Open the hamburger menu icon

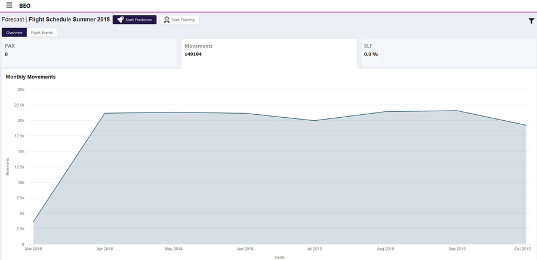[9, 5]
